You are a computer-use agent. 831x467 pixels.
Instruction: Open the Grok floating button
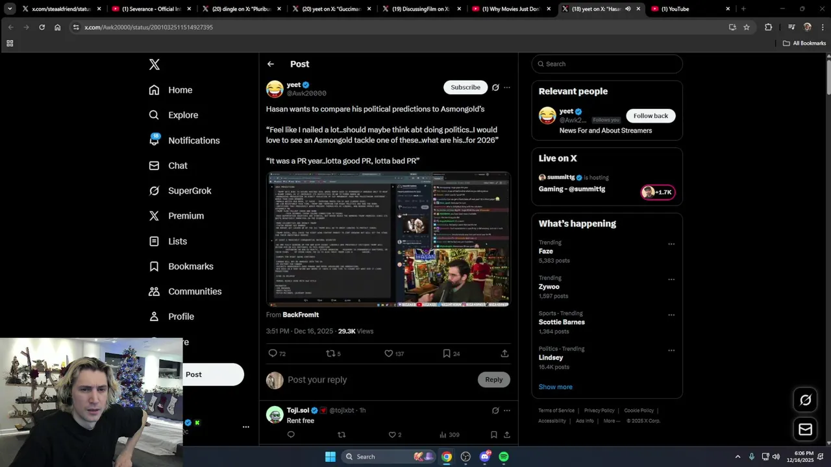806,400
